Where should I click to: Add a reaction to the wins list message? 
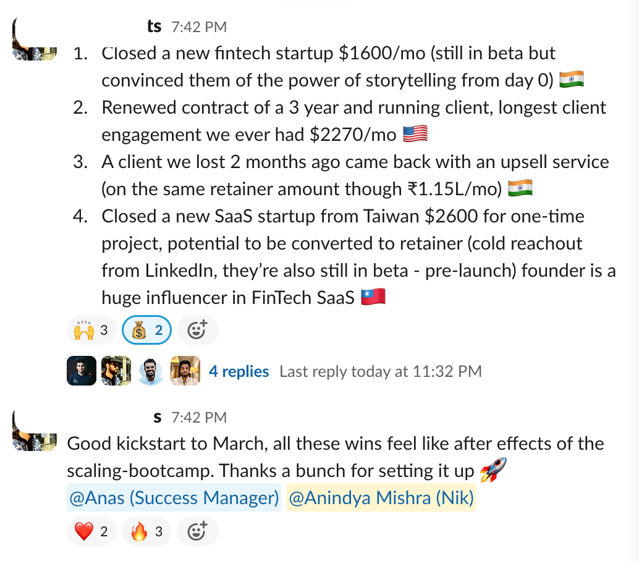[197, 331]
